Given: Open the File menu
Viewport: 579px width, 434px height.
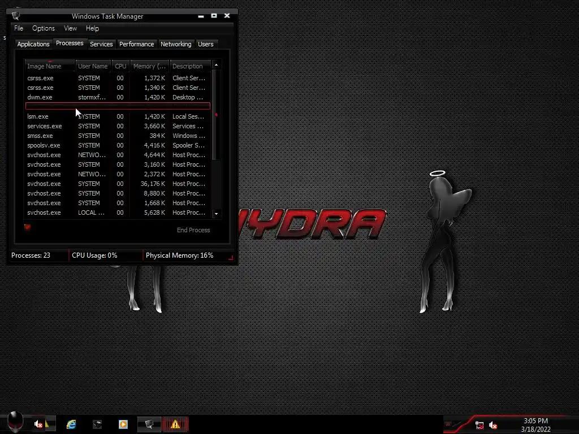Looking at the screenshot, I should 19,28.
